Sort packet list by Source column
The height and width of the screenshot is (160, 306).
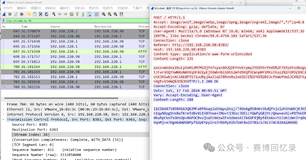click(x=71, y=27)
